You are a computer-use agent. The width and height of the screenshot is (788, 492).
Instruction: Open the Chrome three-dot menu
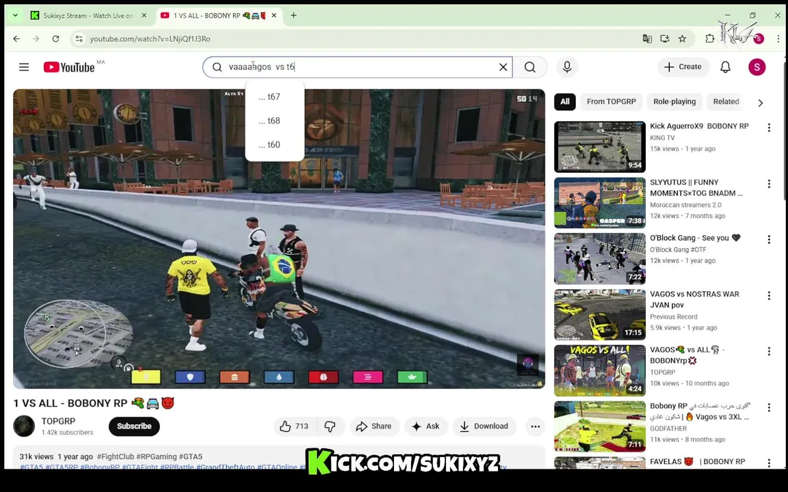[x=778, y=39]
